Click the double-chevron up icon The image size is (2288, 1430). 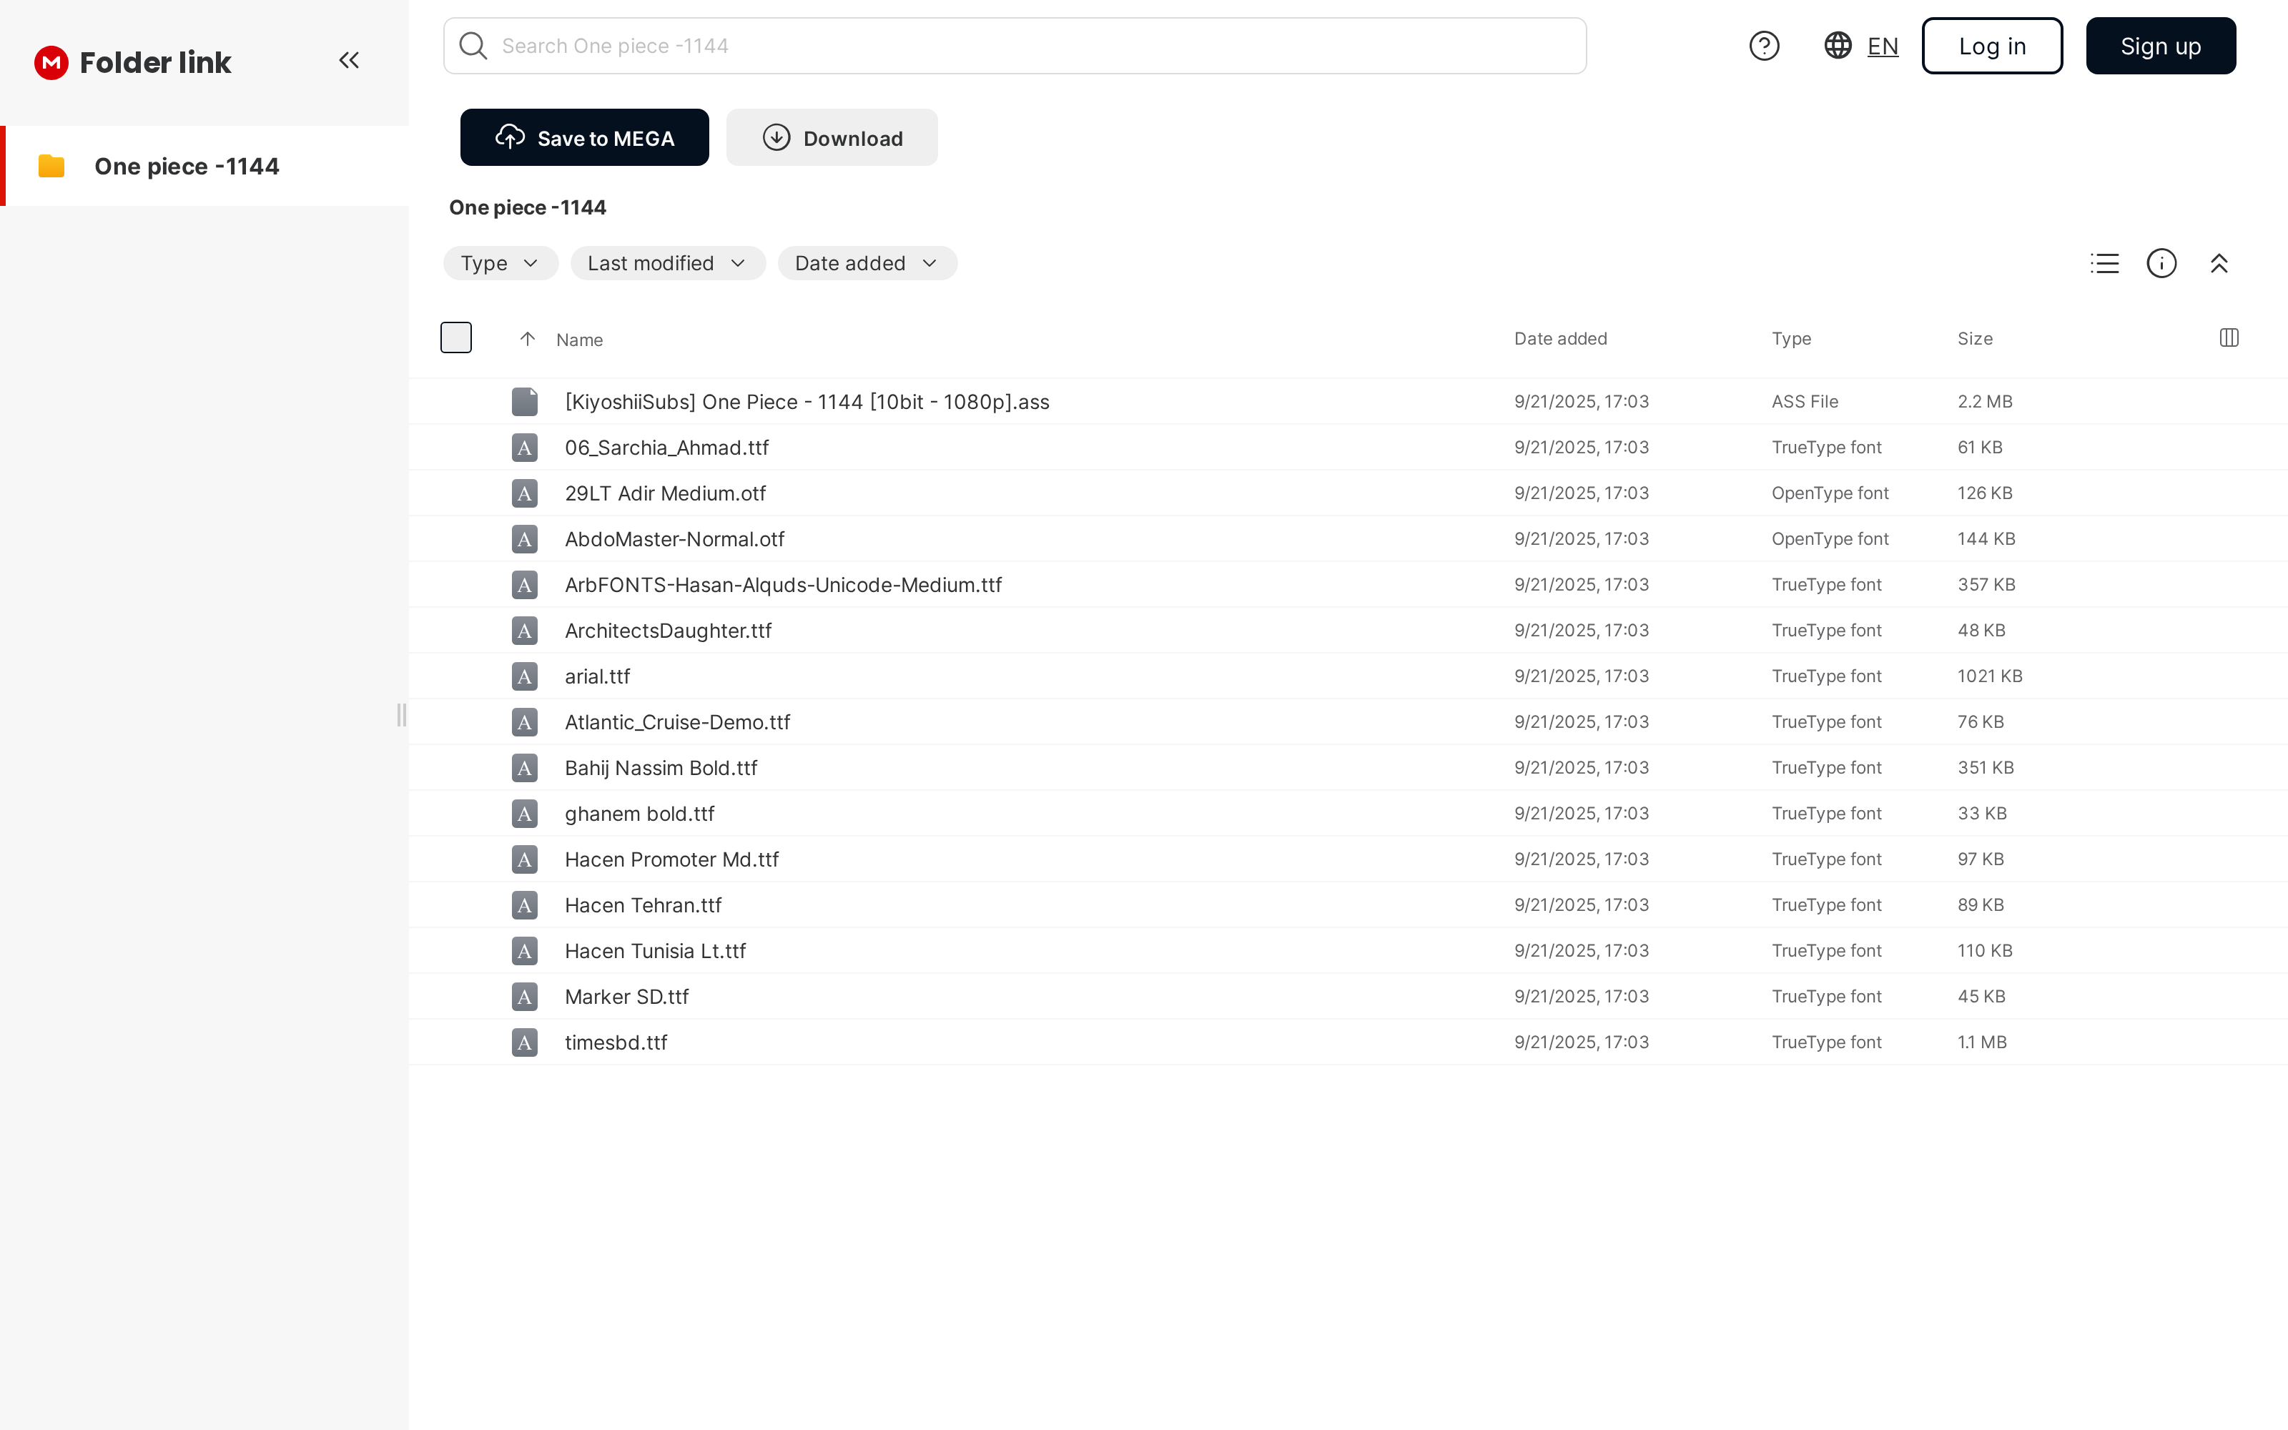(x=2219, y=263)
